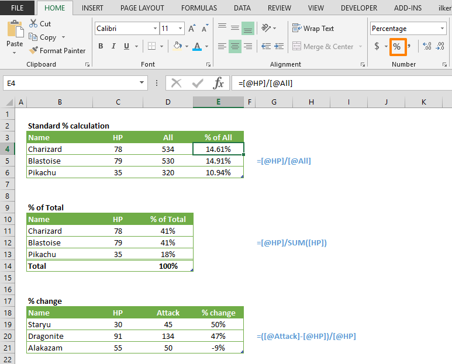Toggle Underline formatting

coord(126,46)
